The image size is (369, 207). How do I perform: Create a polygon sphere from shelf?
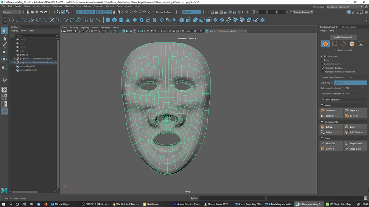point(108,20)
